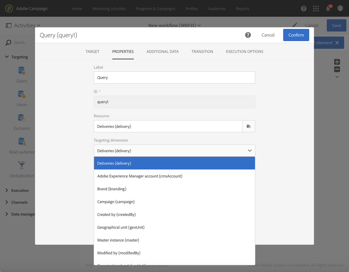349x272 pixels.
Task: Expand the Execution section
Action: pos(7,190)
